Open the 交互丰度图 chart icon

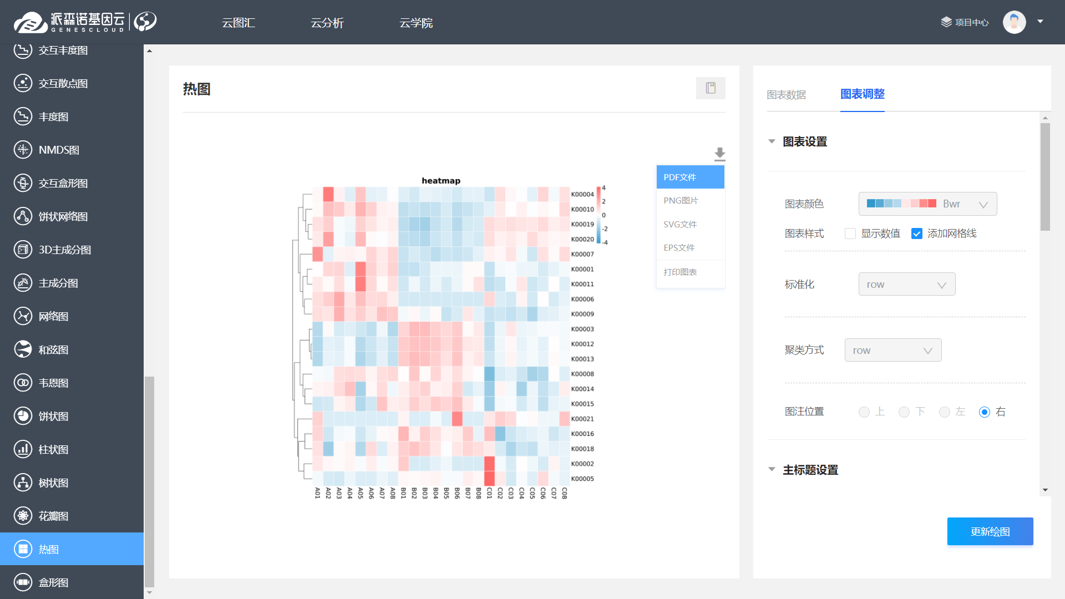[x=23, y=50]
